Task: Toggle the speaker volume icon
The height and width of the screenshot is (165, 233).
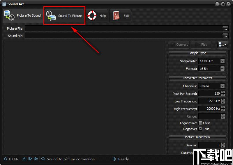Action: coord(36,159)
